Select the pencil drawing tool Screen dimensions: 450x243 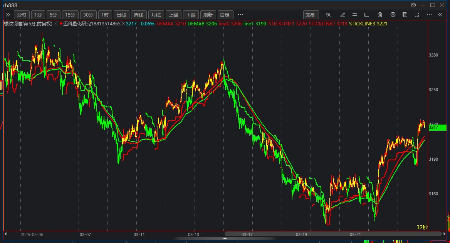point(343,15)
